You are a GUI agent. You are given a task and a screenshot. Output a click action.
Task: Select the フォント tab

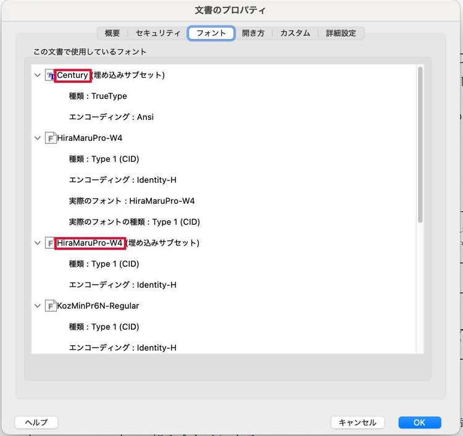(211, 33)
